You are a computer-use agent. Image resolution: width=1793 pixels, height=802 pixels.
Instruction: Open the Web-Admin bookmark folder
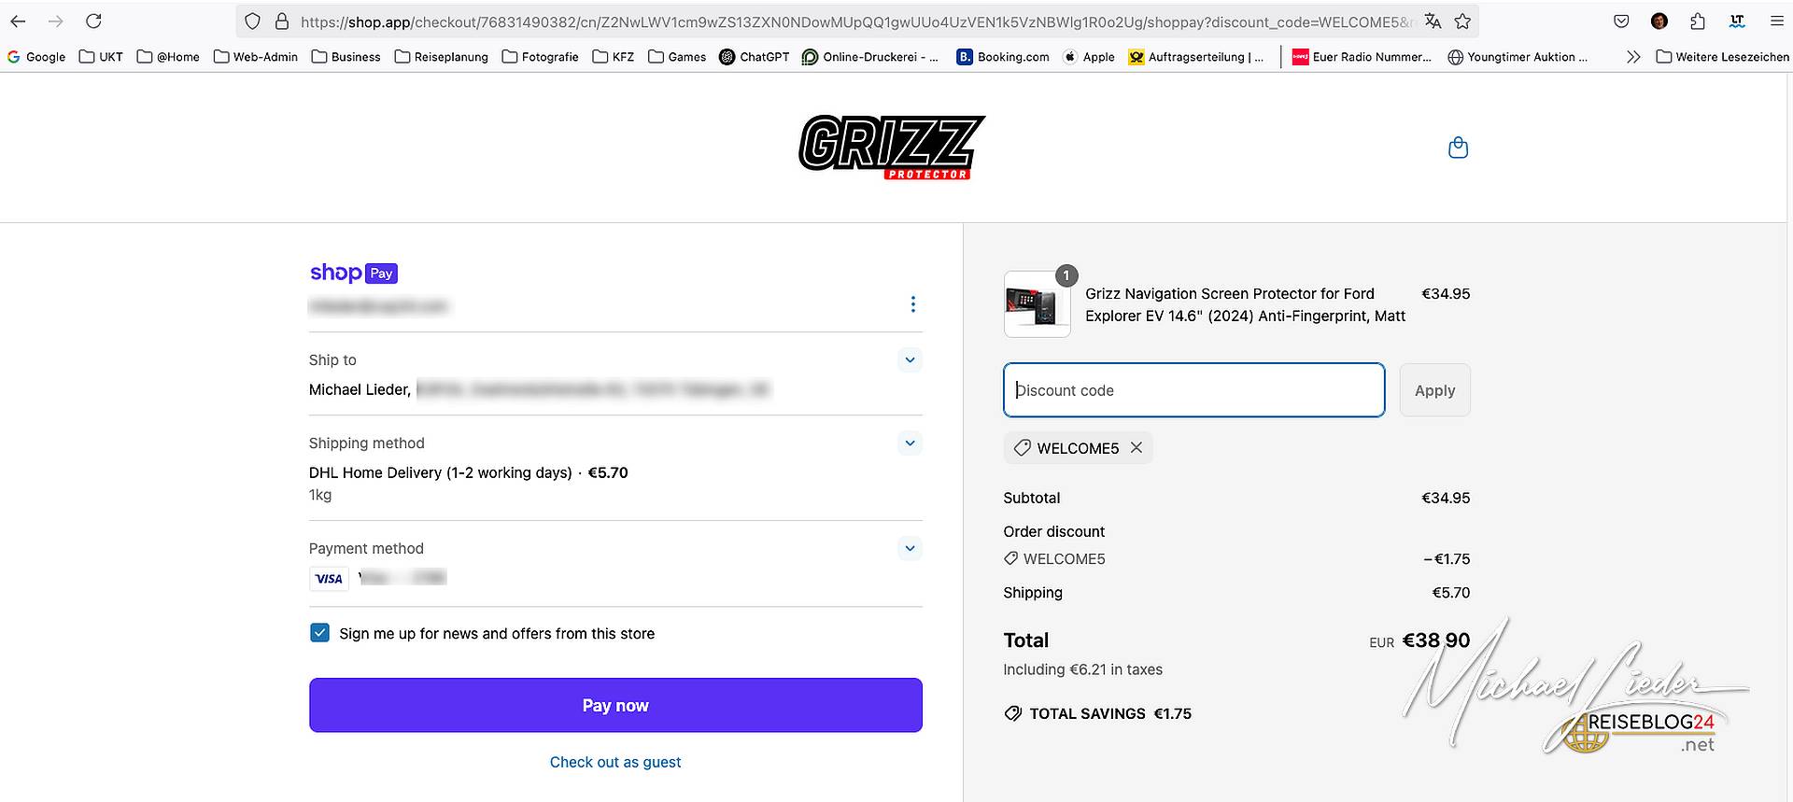[256, 57]
